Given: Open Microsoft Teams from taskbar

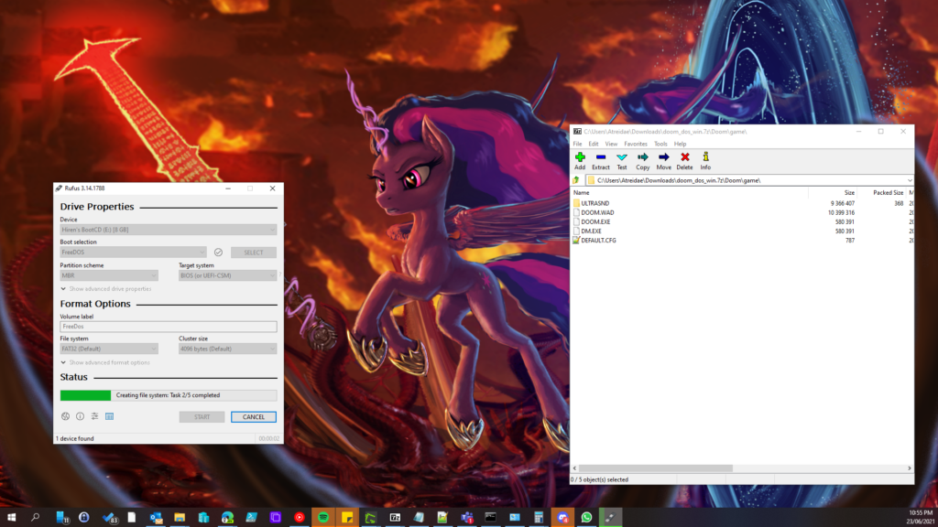Looking at the screenshot, I should point(466,518).
